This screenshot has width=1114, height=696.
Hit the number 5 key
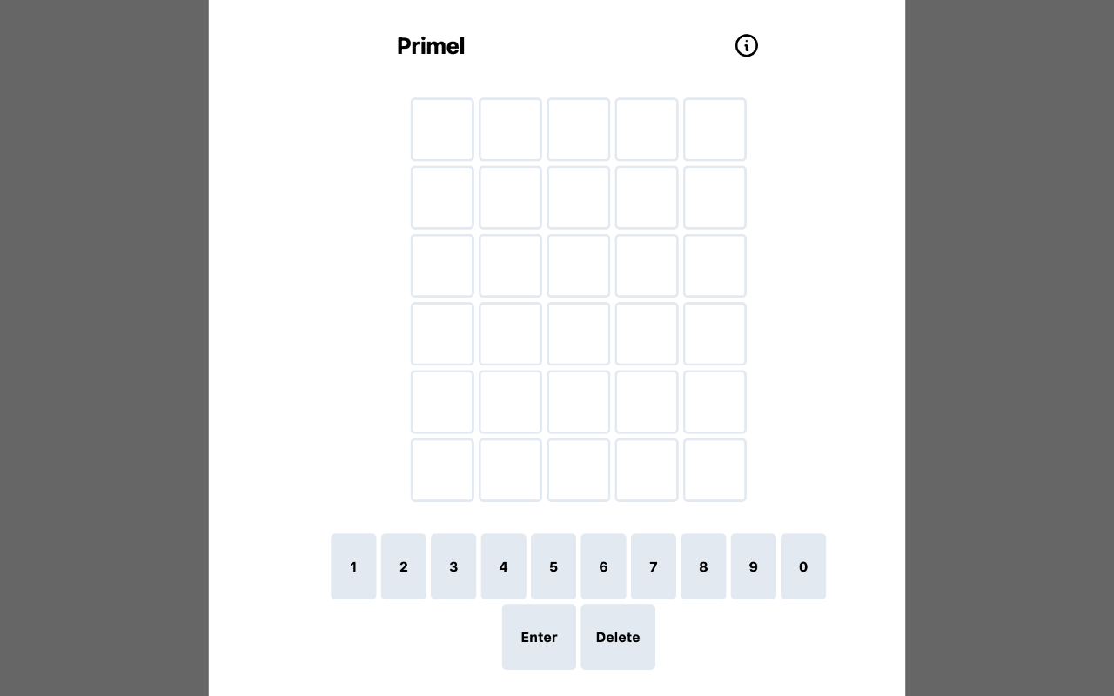click(554, 566)
